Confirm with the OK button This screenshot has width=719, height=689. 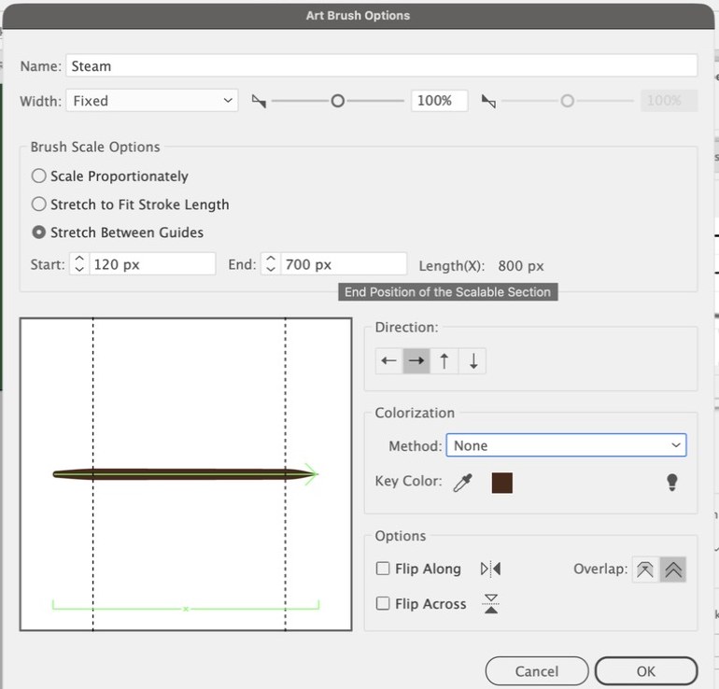click(x=646, y=671)
